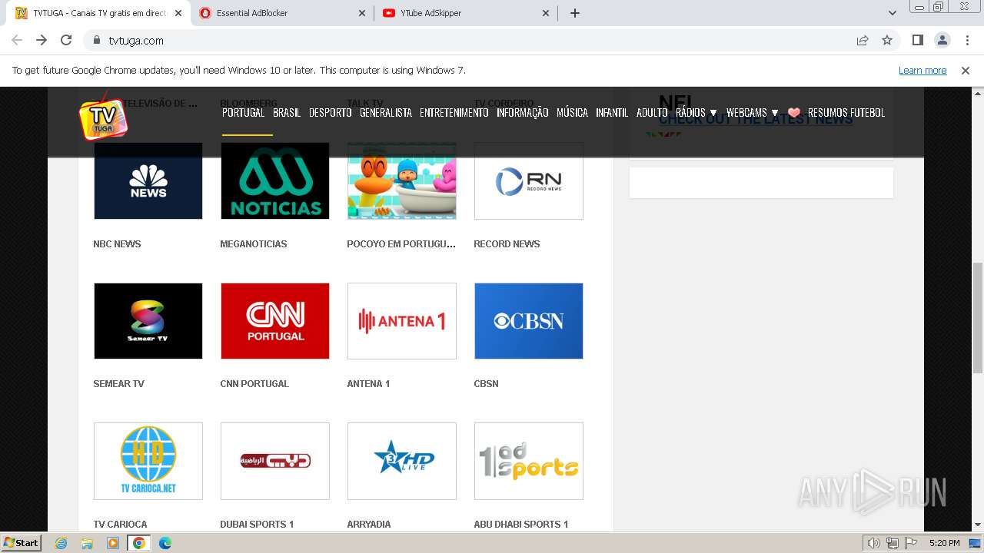The image size is (984, 553).
Task: Open the ADULTO menu item
Action: 652,113
